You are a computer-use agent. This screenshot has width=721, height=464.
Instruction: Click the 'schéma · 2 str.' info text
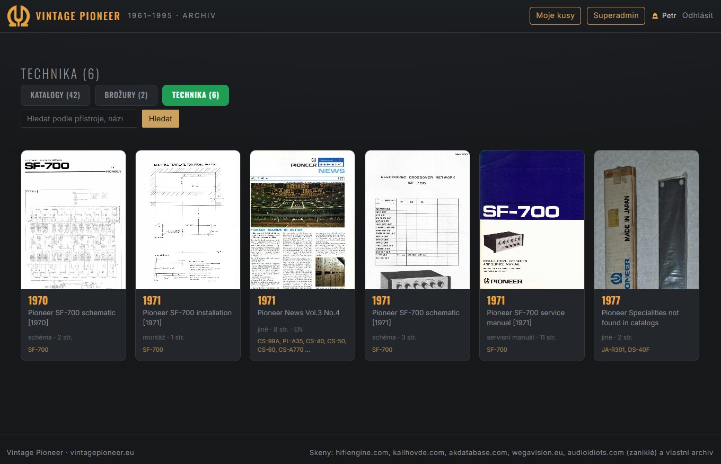[50, 337]
